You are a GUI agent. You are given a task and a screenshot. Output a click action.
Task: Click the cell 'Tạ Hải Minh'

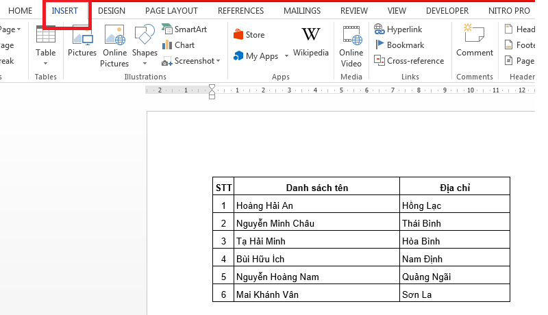[316, 240]
